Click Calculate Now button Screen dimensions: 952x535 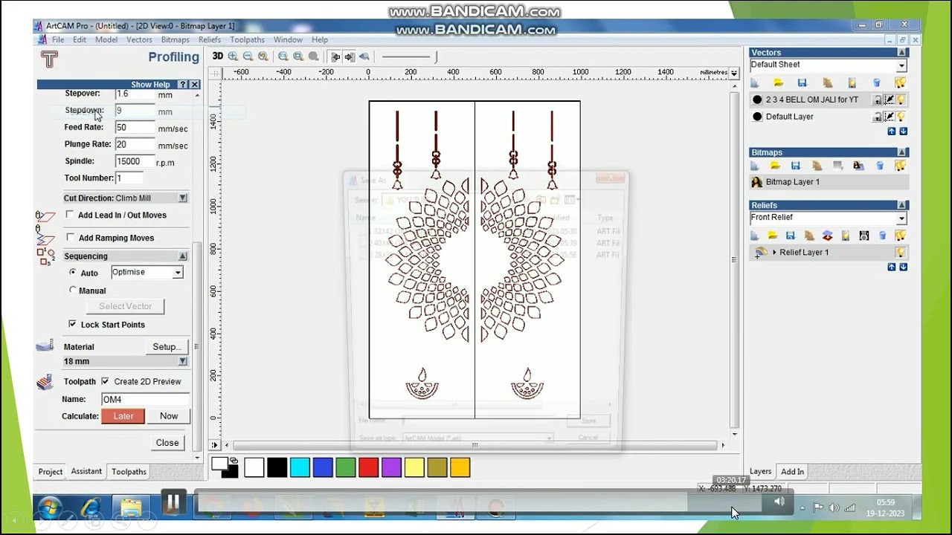169,416
